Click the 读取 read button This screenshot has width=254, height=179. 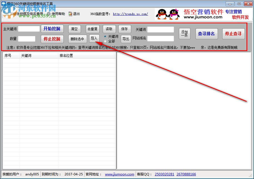pos(109,29)
